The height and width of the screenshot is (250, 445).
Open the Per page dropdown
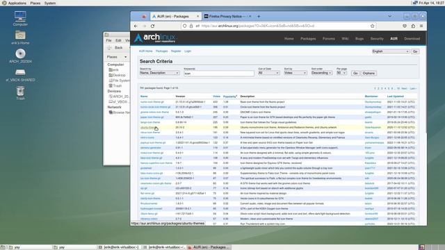pyautogui.click(x=341, y=73)
